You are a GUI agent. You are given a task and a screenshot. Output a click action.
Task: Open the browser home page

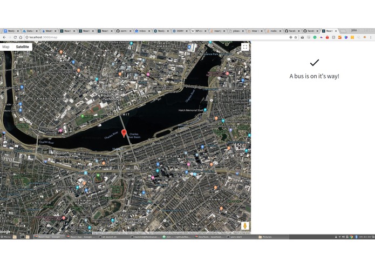21,37
